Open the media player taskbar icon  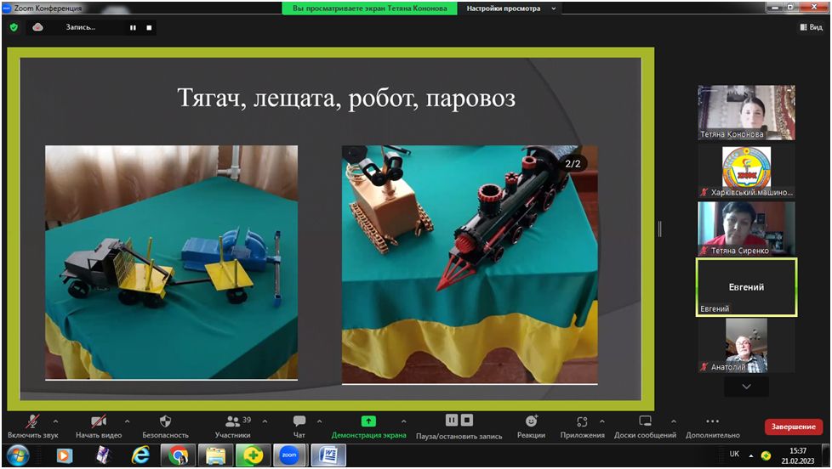point(65,455)
